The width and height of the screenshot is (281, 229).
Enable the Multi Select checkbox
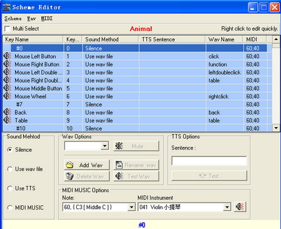tap(7, 29)
